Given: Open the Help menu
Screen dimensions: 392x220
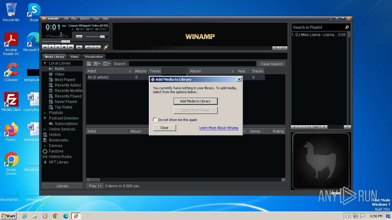Looking at the screenshot, I should (x=105, y=19).
